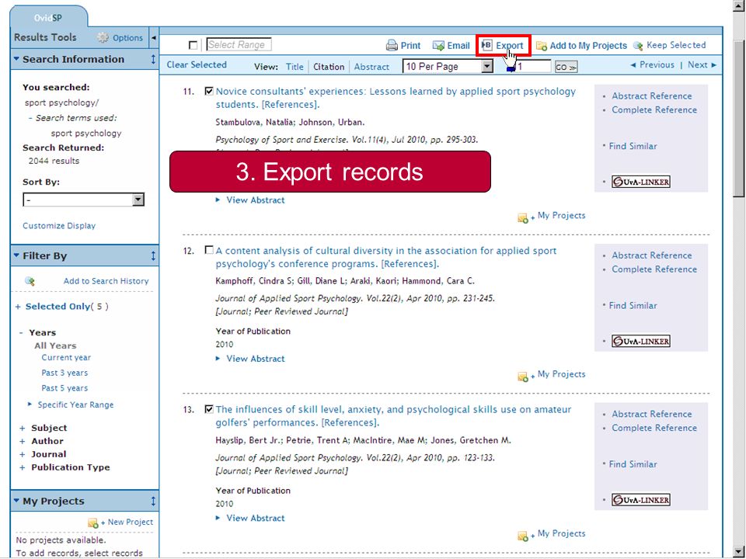Filter by Past 3 years

64,373
